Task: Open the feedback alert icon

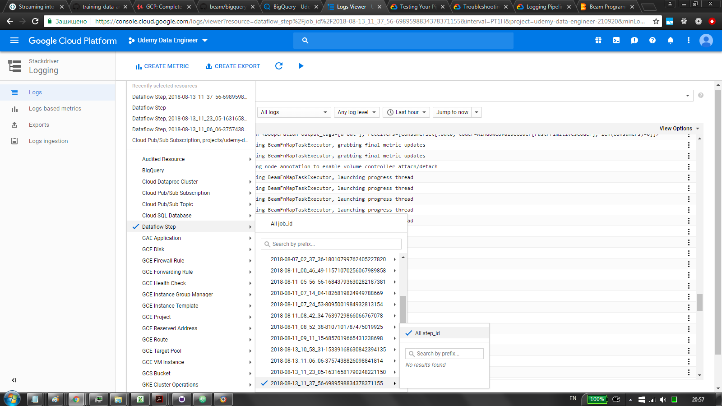Action: 634,41
